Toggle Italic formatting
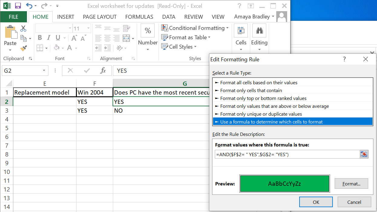 pos(48,38)
